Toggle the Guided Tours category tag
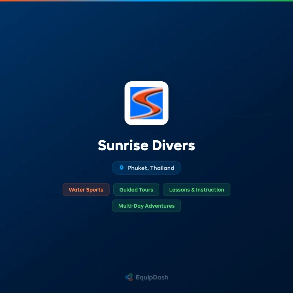The height and width of the screenshot is (293, 293). pos(136,190)
